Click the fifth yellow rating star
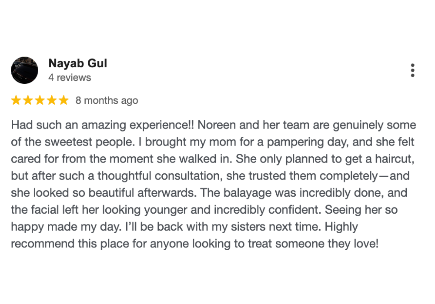Screen dimensions: 435x304 tap(64, 100)
